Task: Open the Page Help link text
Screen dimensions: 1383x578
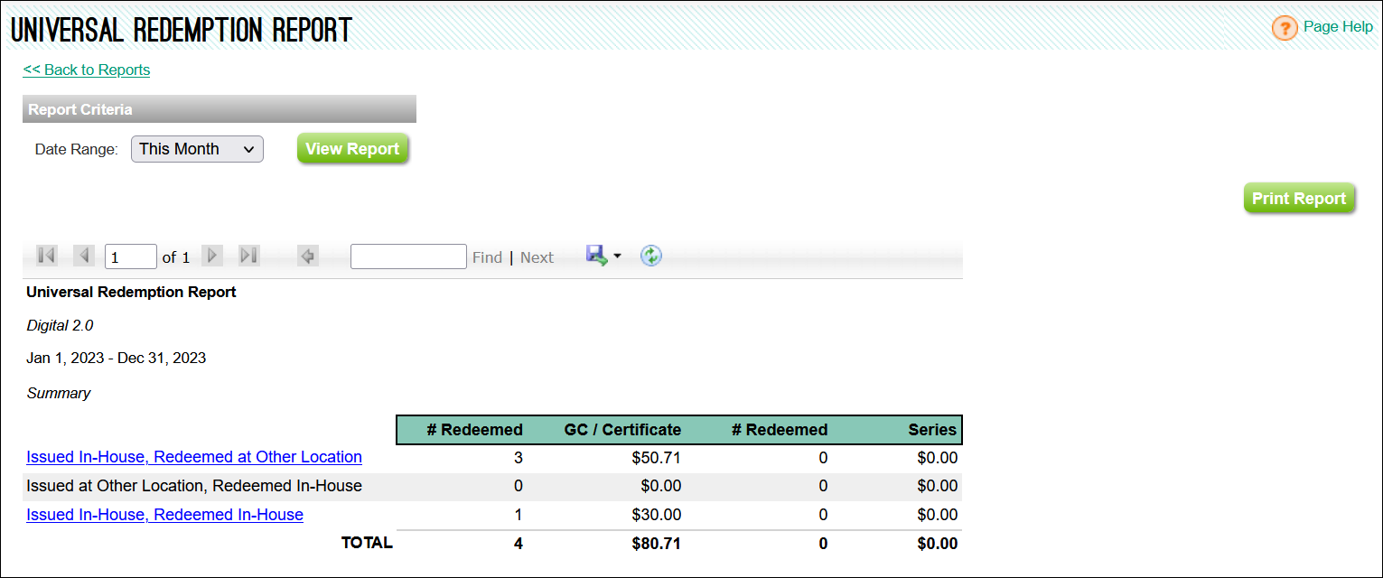Action: pos(1338,27)
